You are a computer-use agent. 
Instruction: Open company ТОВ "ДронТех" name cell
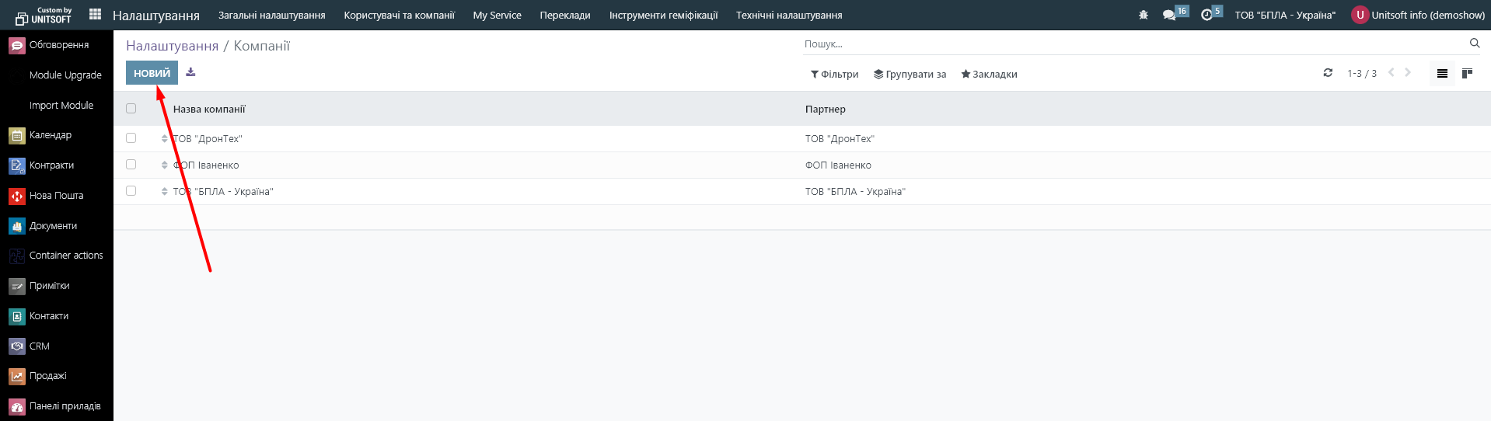[x=208, y=138]
